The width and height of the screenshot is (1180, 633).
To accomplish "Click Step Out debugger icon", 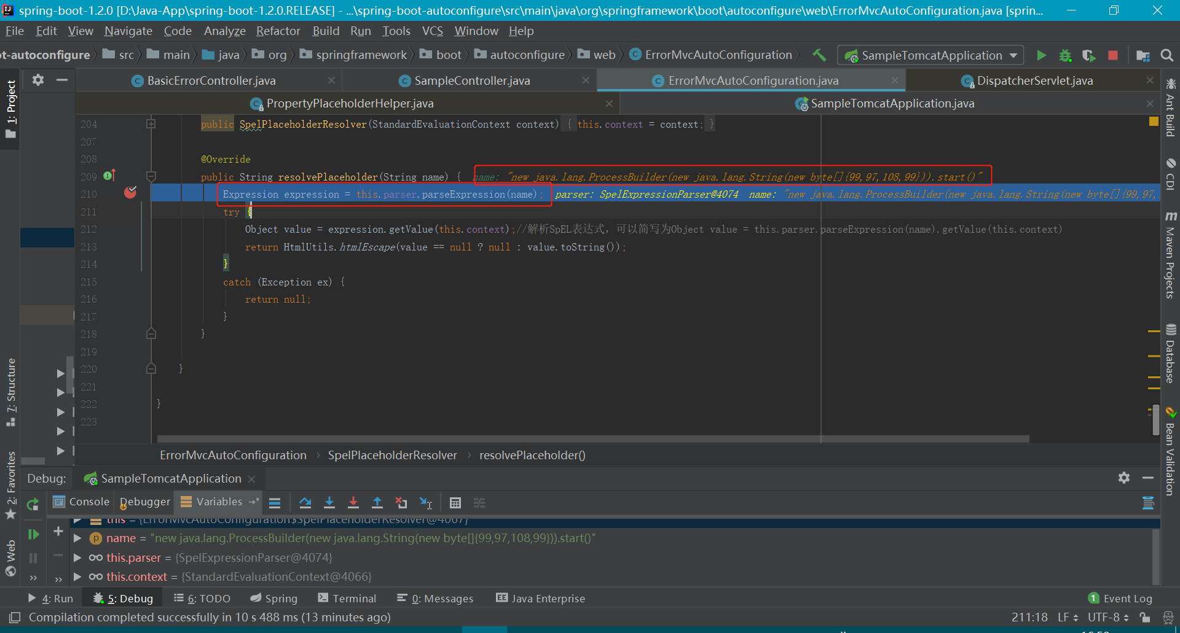I will (x=377, y=503).
